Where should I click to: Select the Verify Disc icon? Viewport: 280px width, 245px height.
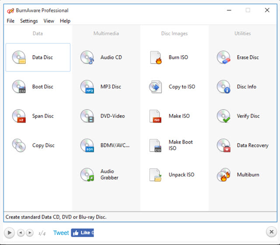tap(224, 116)
